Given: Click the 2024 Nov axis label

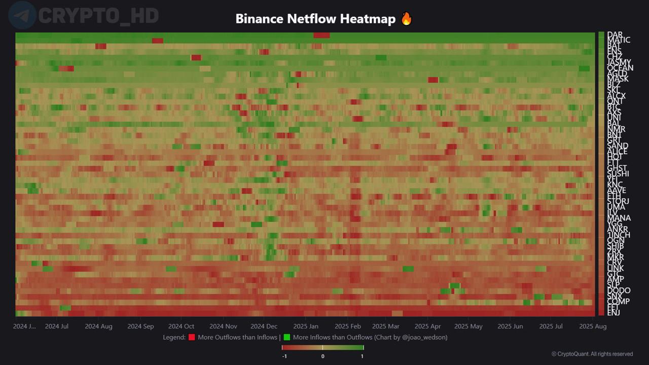Looking at the screenshot, I should click(223, 326).
